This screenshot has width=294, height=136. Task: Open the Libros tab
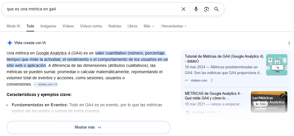pyautogui.click(x=132, y=26)
